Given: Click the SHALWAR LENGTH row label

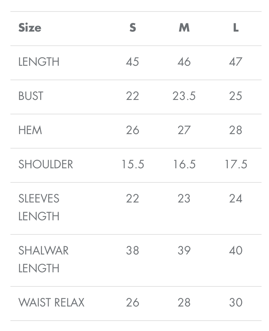Looking at the screenshot, I should point(43,259).
